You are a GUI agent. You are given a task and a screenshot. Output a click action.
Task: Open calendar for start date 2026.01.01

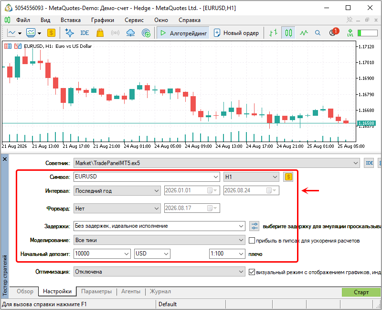coord(212,190)
